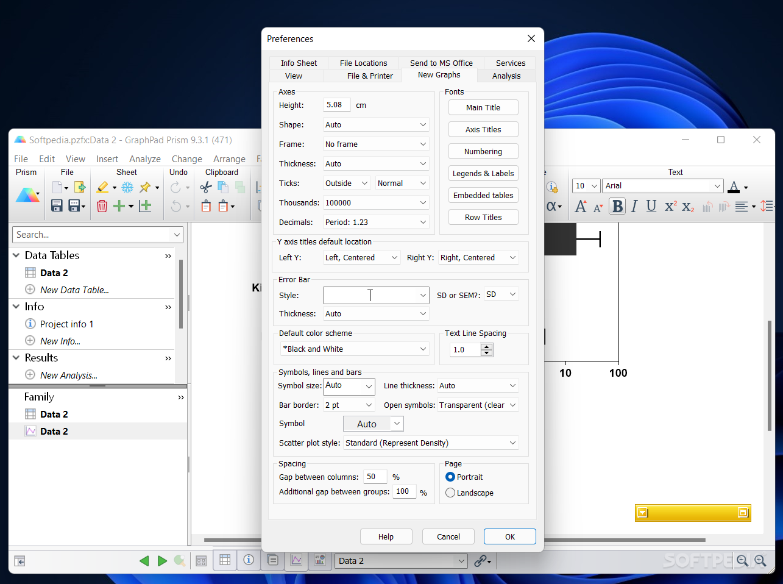Click the zoom out magnifier icon
The height and width of the screenshot is (584, 783).
coord(742,560)
